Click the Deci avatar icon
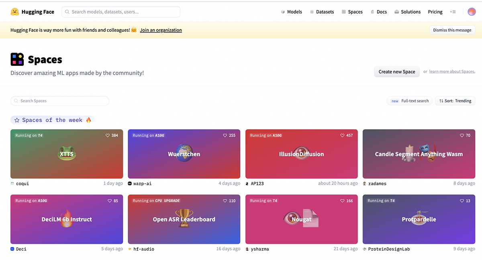The height and width of the screenshot is (260, 482). point(12,249)
